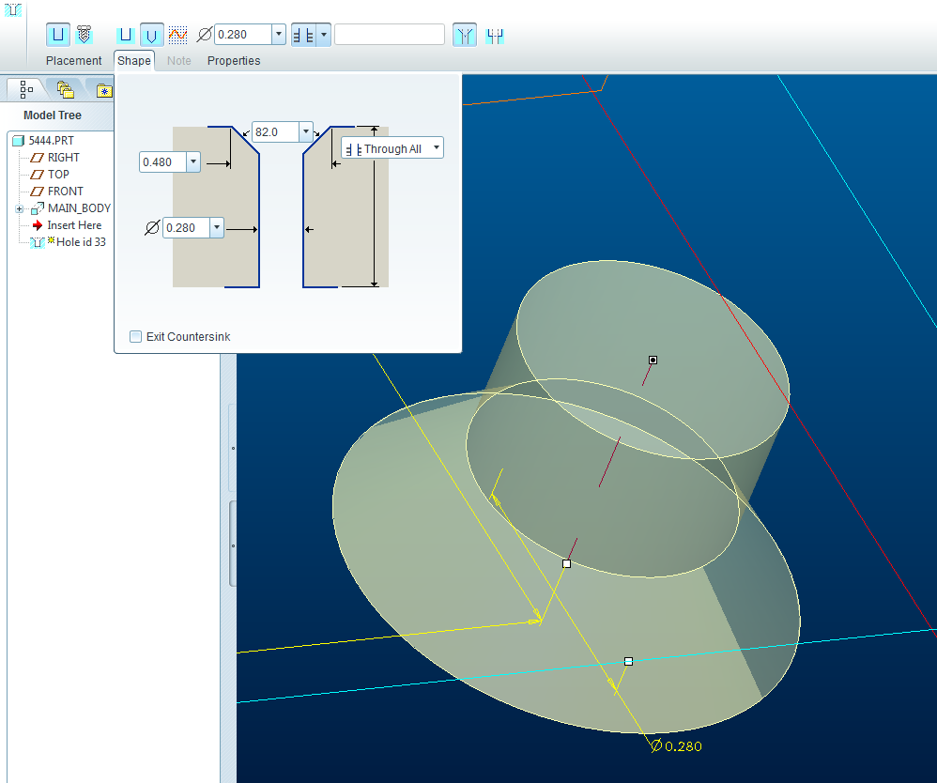The height and width of the screenshot is (783, 937).
Task: Switch to the Placement tab
Action: pyautogui.click(x=73, y=60)
